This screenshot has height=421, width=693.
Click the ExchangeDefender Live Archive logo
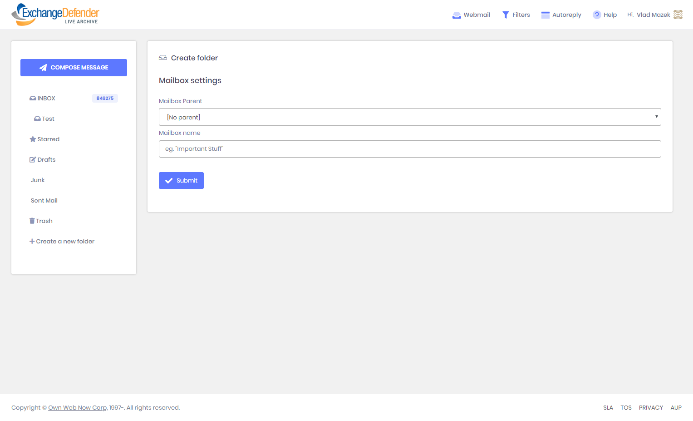(x=55, y=15)
